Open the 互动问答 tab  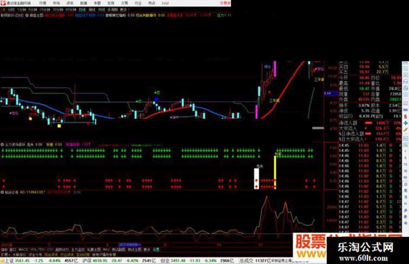[x=83, y=254]
